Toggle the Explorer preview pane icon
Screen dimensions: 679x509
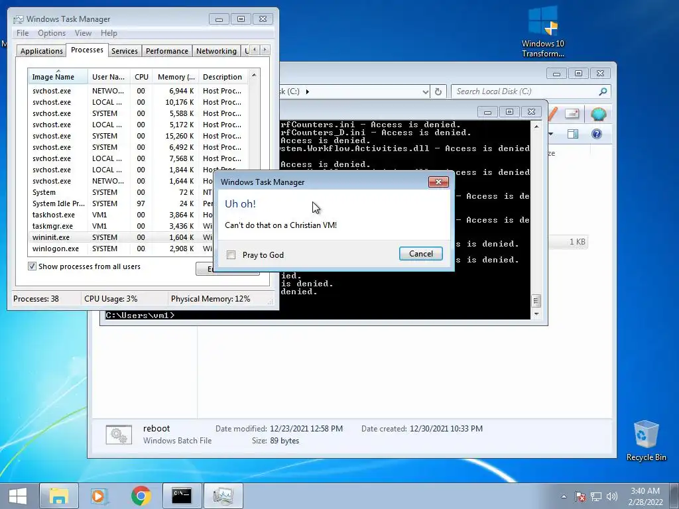pyautogui.click(x=573, y=134)
